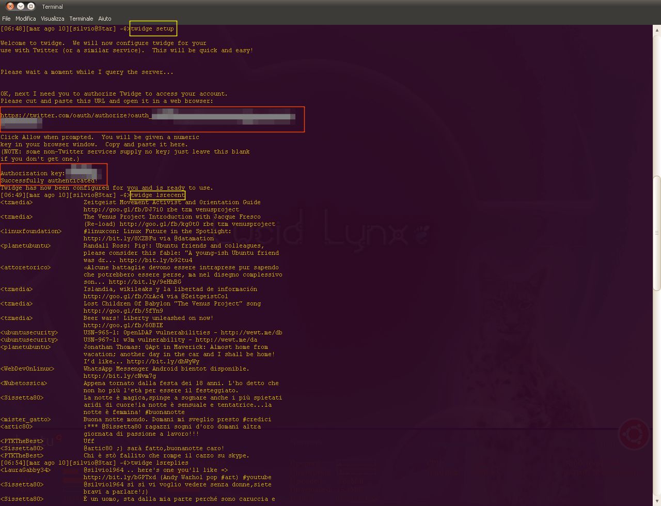
Task: Click the highlighted 'twidge lsrecent' command text
Action: 158,195
